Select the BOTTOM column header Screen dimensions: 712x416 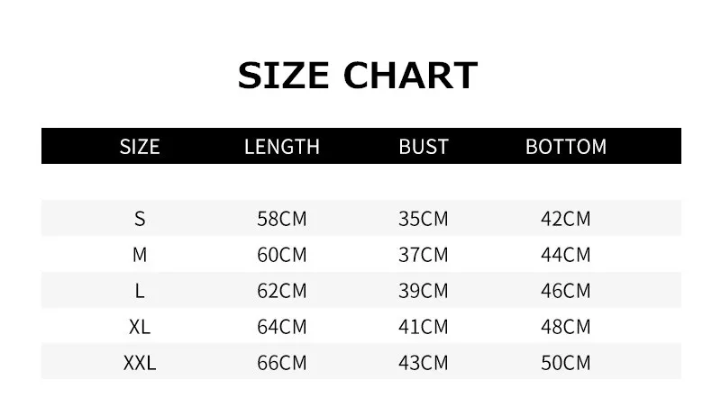(566, 147)
